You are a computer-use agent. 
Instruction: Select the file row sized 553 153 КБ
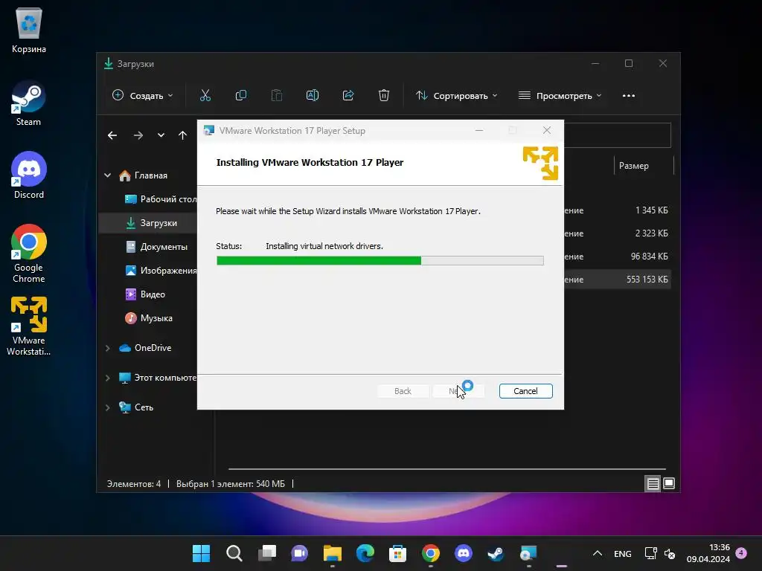[617, 280]
